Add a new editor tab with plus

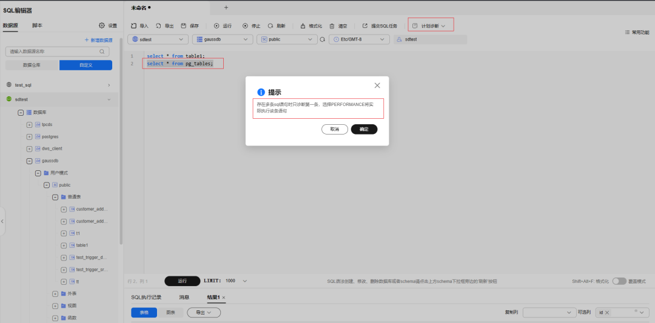[x=226, y=7]
